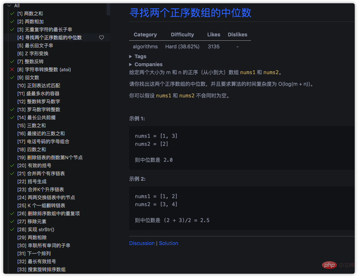Viewport: 358px width, 277px height.
Task: Click the green check beside [7] 整数反转
Action: tap(12, 61)
